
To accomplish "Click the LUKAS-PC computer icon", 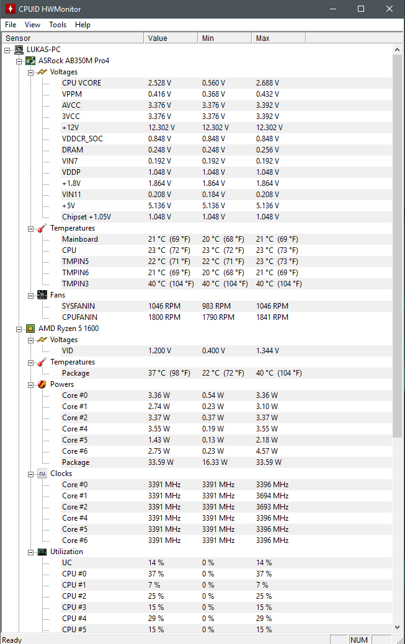I will [x=19, y=50].
